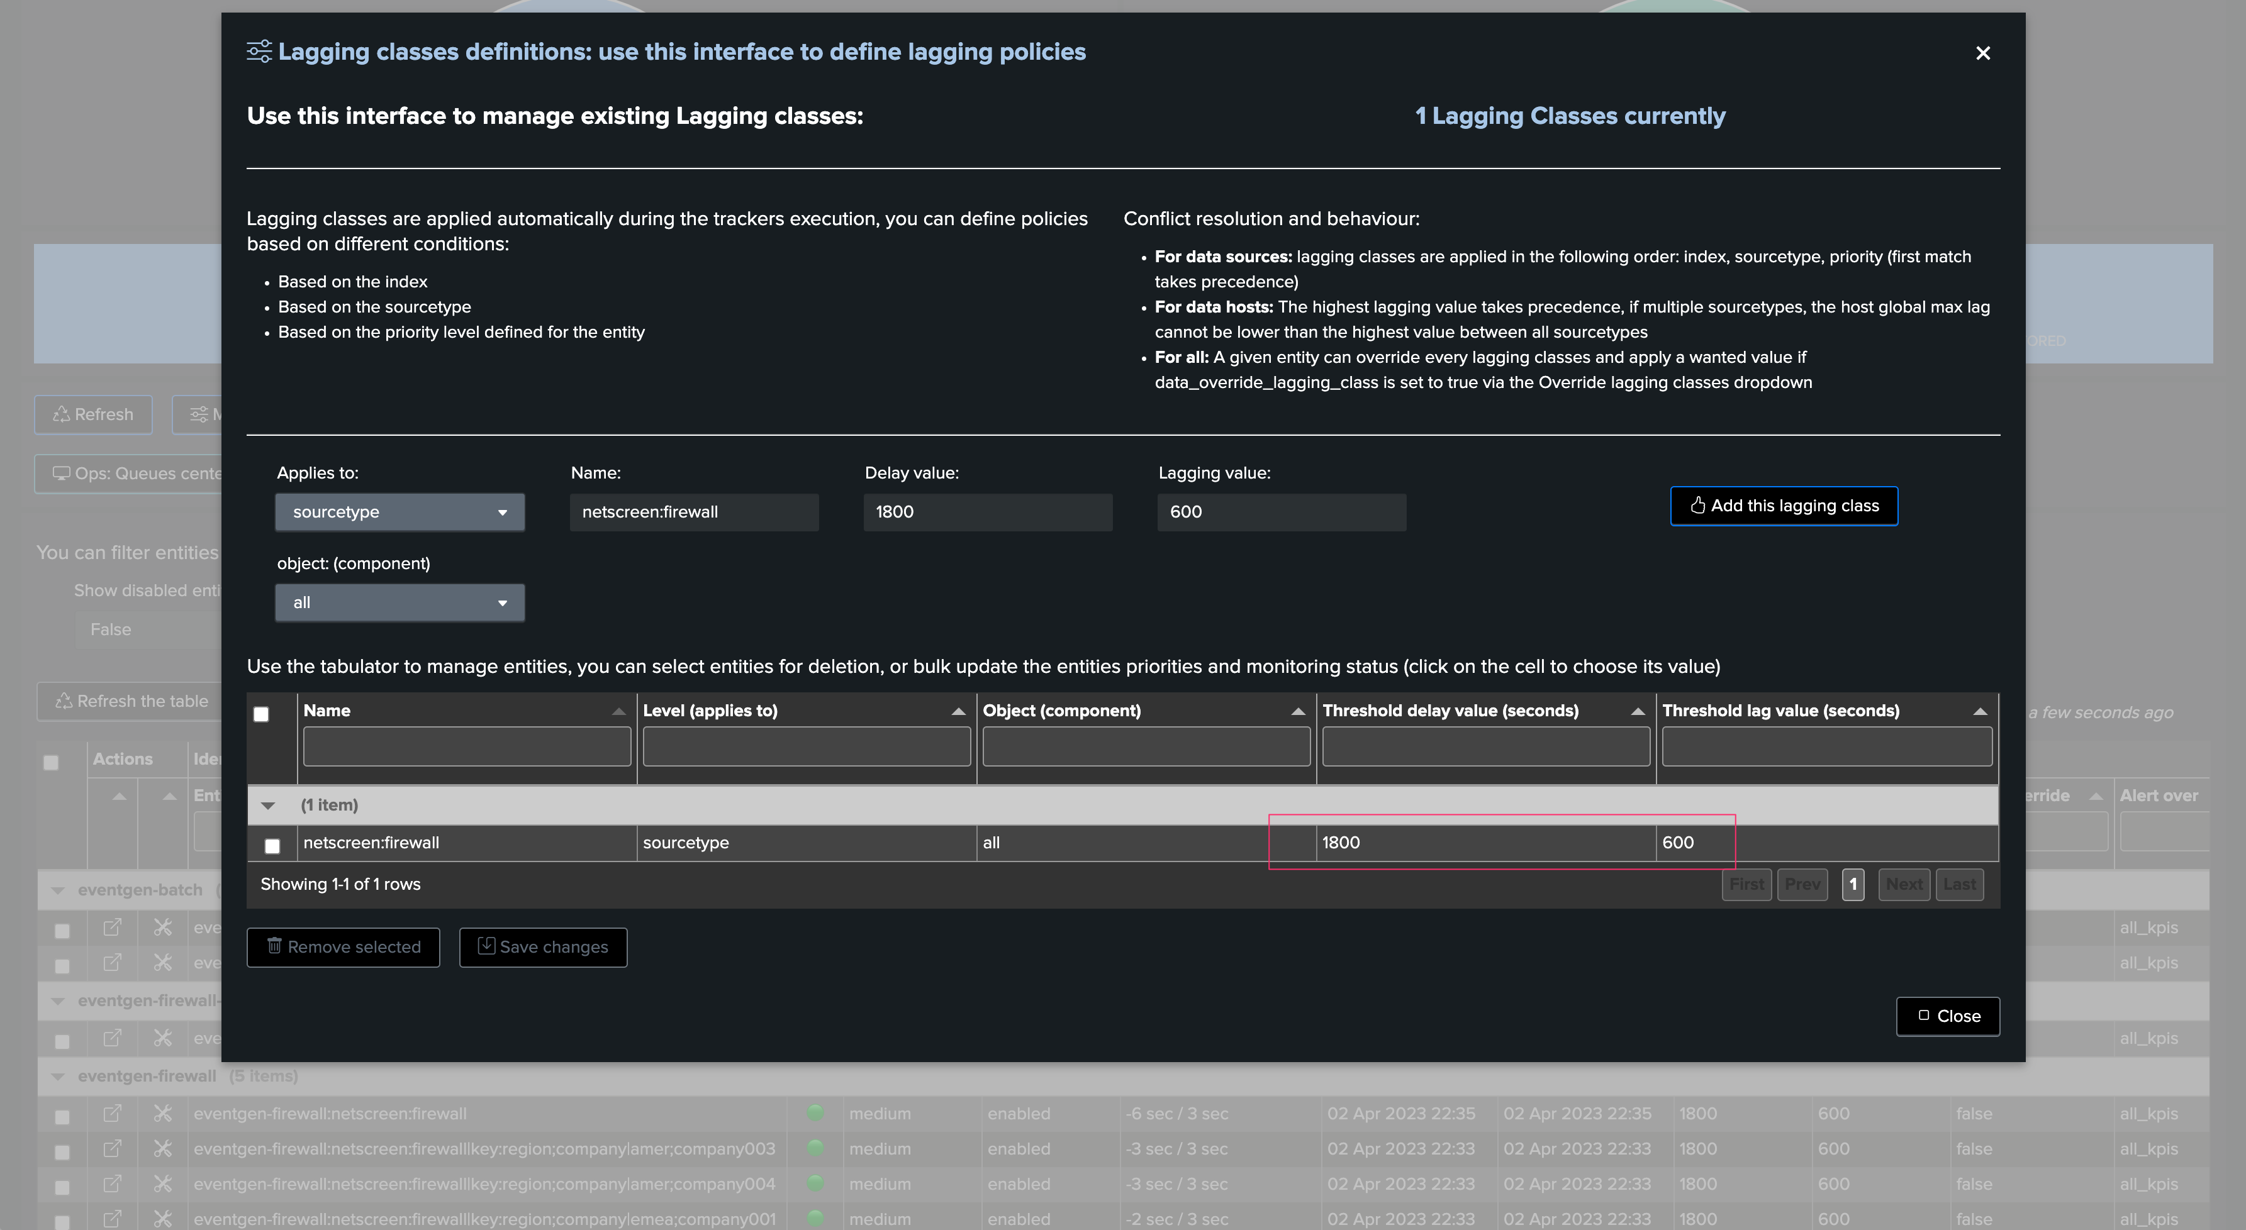Sort by the 'Alert over' column in background table
The height and width of the screenshot is (1230, 2246).
point(2159,795)
